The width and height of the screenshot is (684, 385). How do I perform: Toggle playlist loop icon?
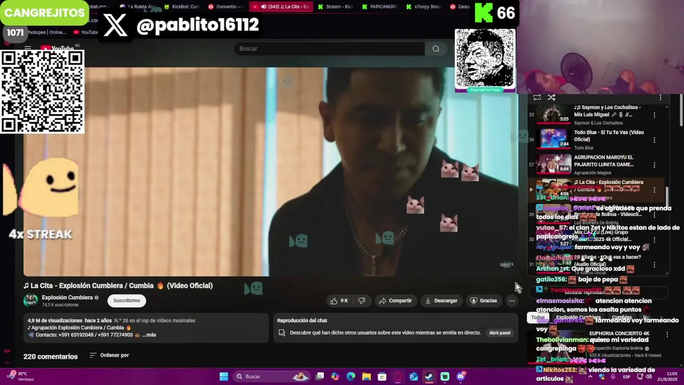(x=537, y=97)
